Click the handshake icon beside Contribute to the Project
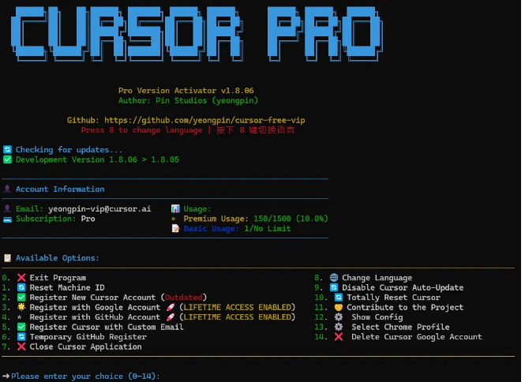The height and width of the screenshot is (382, 525). (x=338, y=307)
